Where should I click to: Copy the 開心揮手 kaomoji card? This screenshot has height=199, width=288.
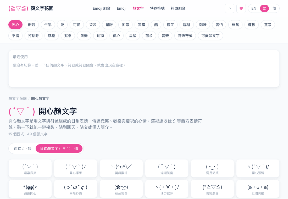pos(76,168)
